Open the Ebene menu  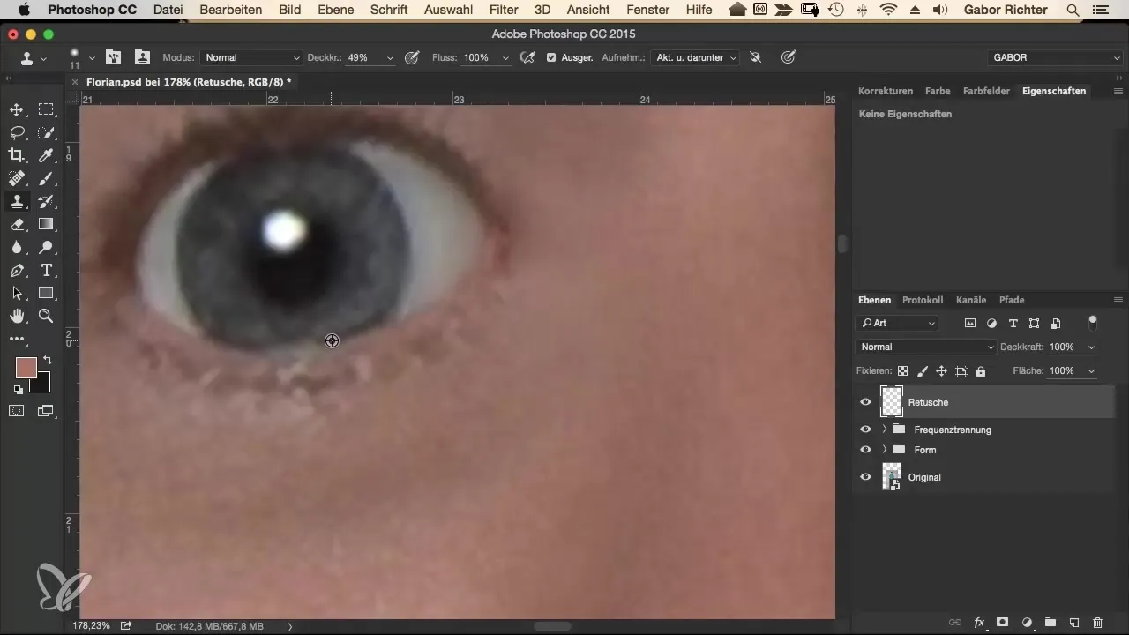(x=337, y=10)
